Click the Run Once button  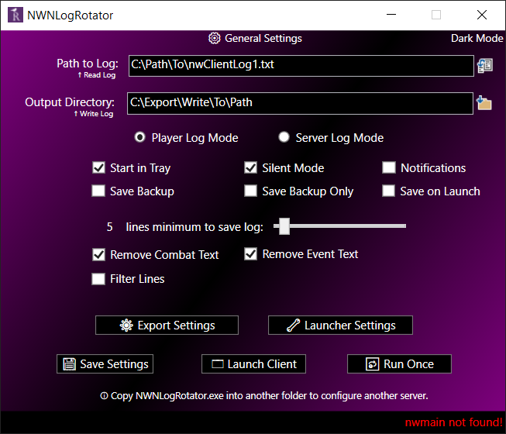[x=400, y=364]
